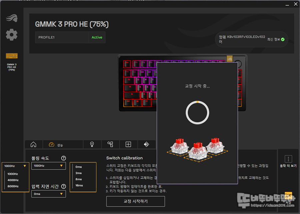
Task: Click the Switch calibration heading
Action: (125, 158)
